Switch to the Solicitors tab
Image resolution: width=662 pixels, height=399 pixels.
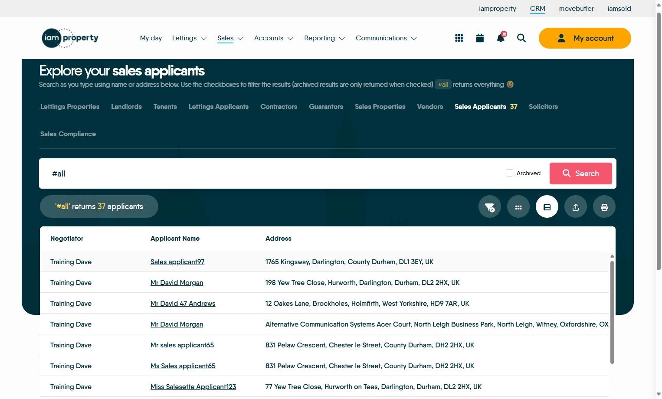pyautogui.click(x=543, y=107)
